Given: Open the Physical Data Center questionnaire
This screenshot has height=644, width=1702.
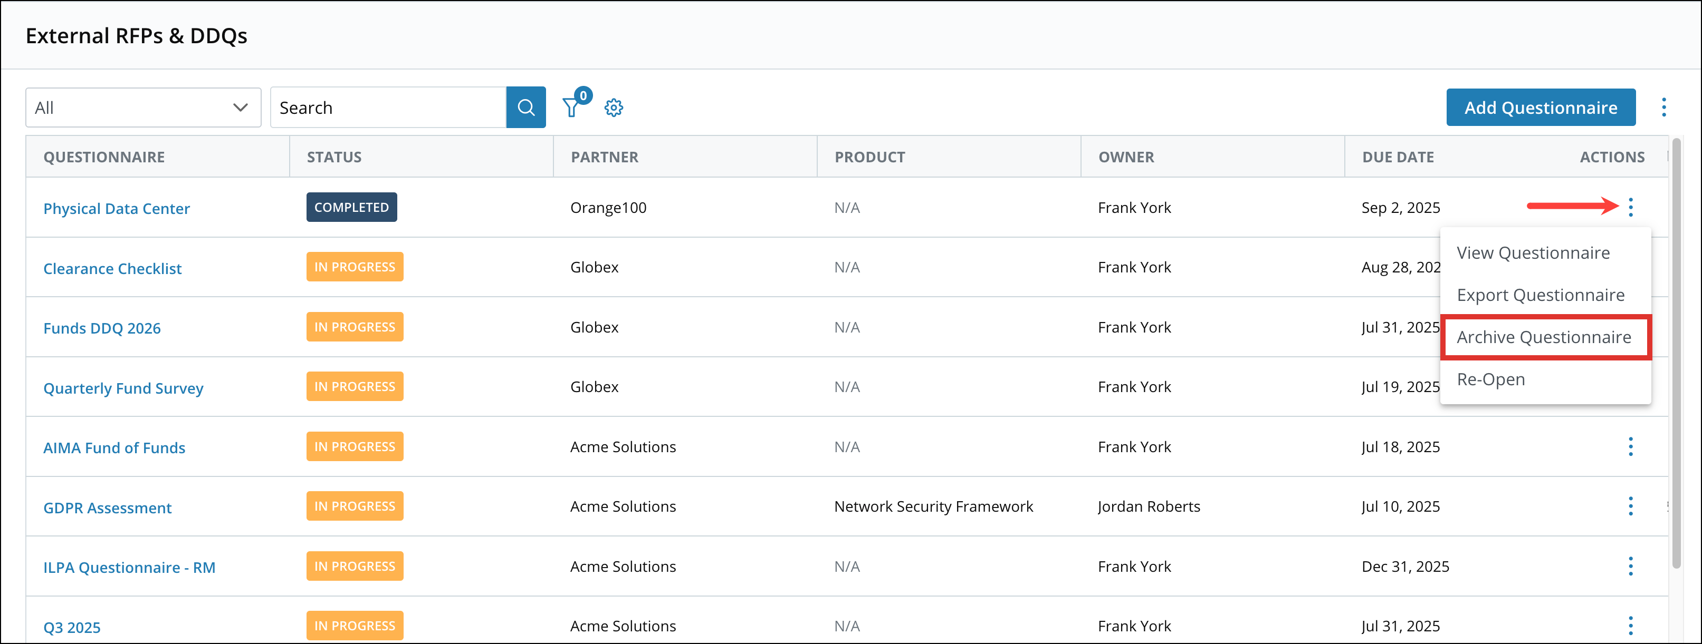Looking at the screenshot, I should click(116, 208).
